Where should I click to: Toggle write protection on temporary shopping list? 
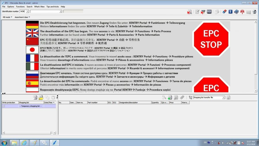click(x=4, y=106)
